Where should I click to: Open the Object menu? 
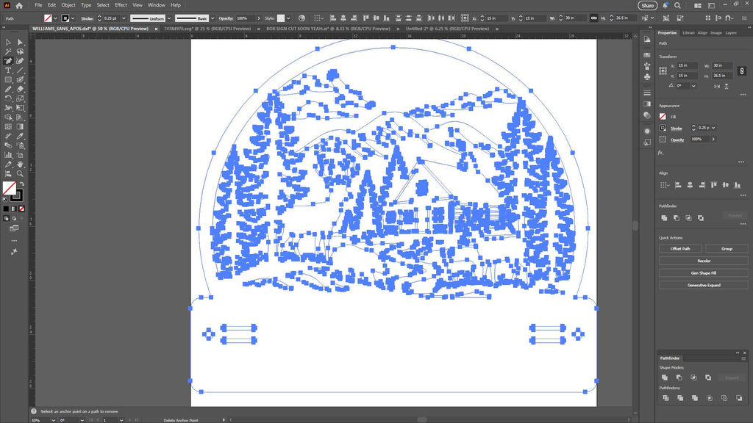pos(68,5)
